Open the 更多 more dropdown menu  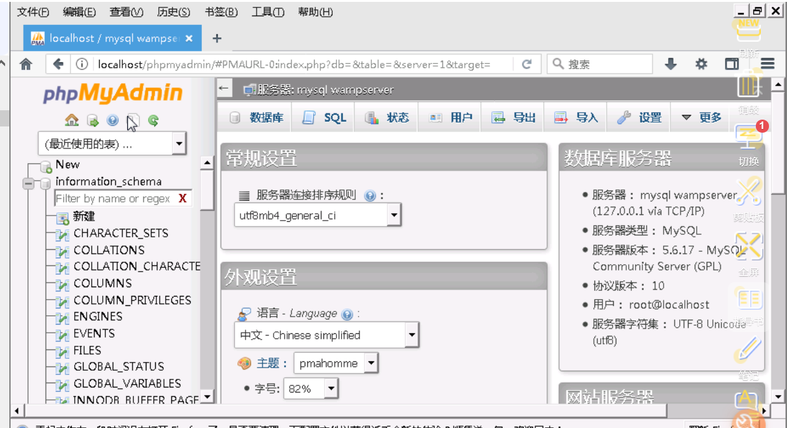pyautogui.click(x=701, y=118)
